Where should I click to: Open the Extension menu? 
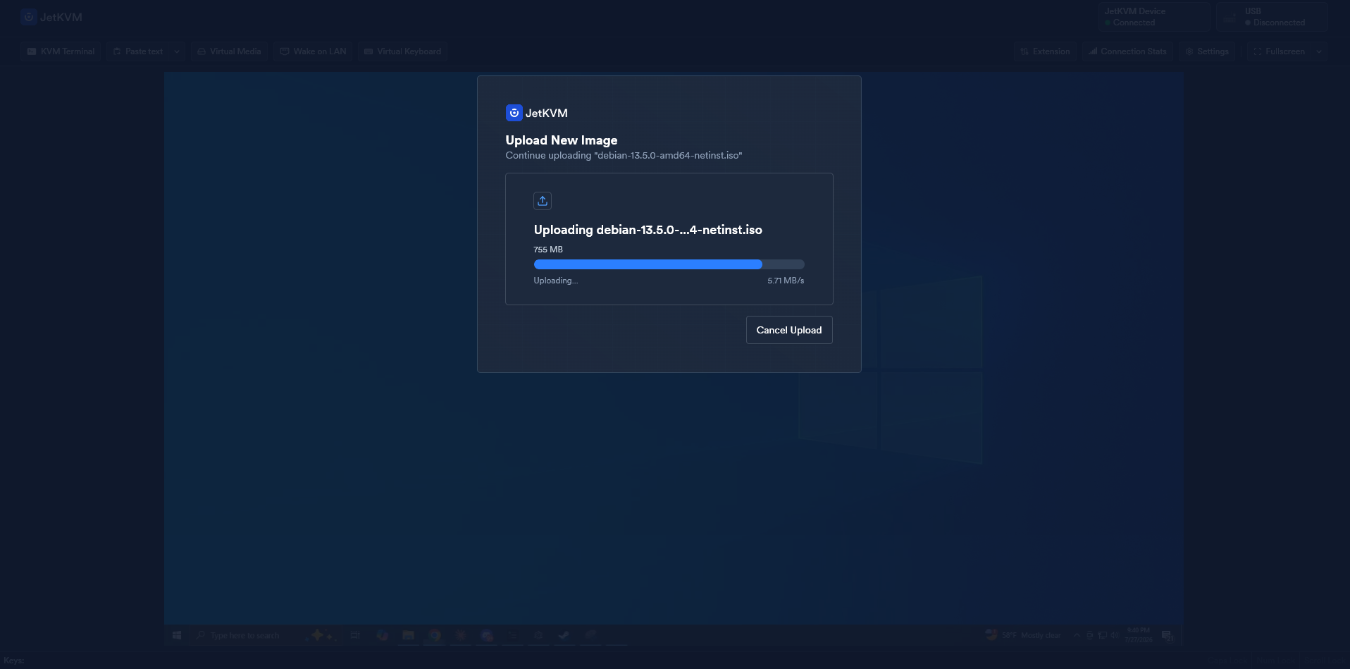[x=1045, y=51]
